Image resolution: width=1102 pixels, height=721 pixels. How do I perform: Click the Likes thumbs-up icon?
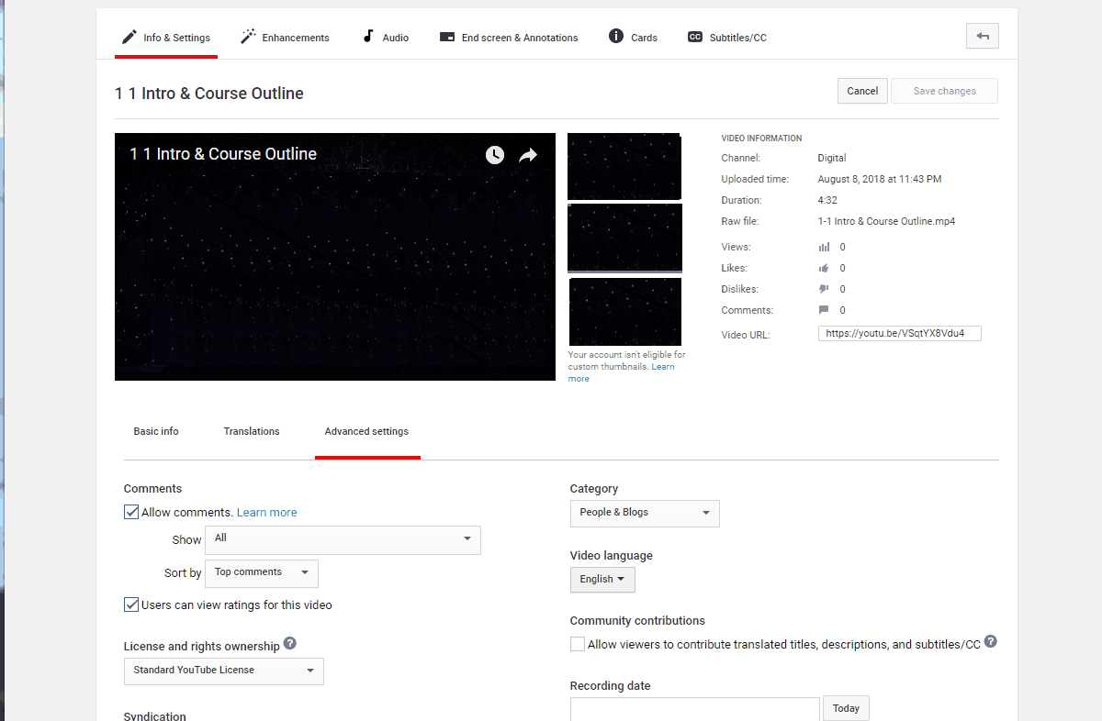coord(824,268)
